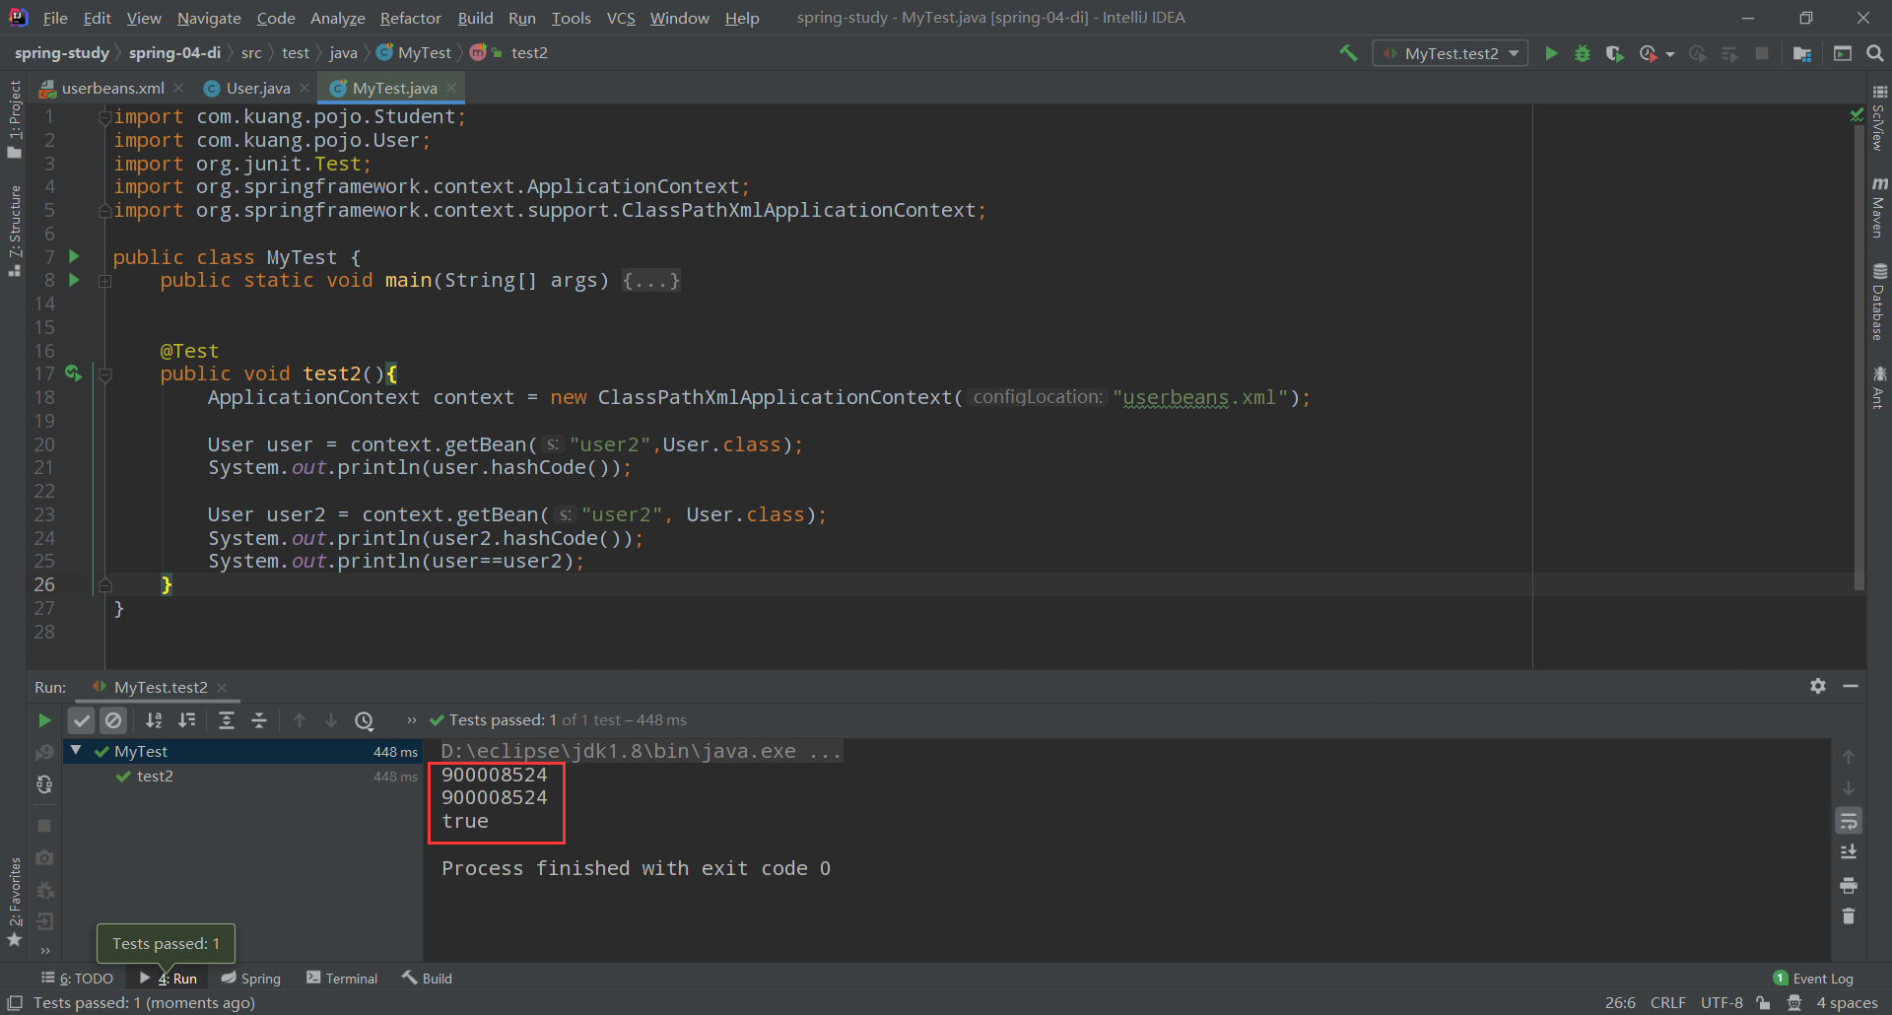Start debugging with the bug icon
Image resolution: width=1892 pixels, height=1015 pixels.
tap(1583, 53)
